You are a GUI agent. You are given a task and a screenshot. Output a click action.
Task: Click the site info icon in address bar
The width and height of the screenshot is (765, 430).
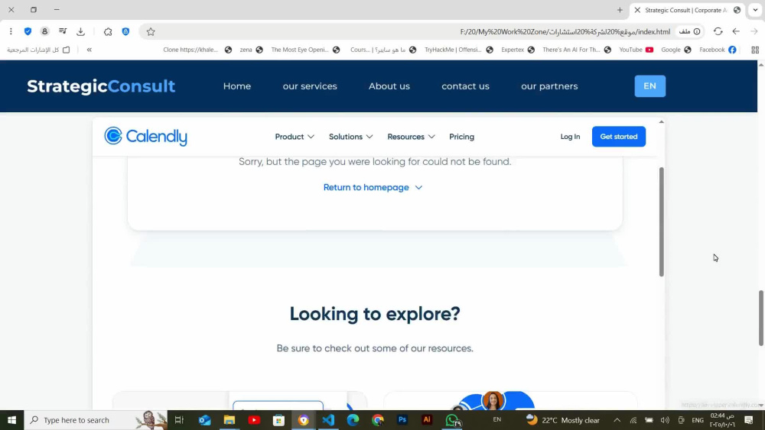click(697, 31)
